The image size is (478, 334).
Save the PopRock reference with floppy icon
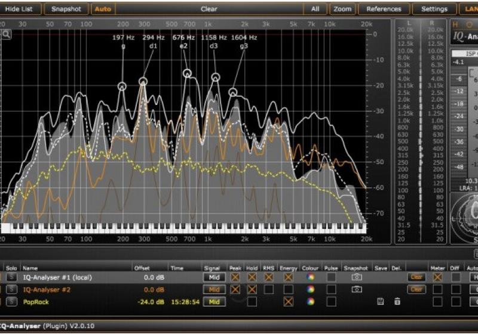[x=380, y=302]
